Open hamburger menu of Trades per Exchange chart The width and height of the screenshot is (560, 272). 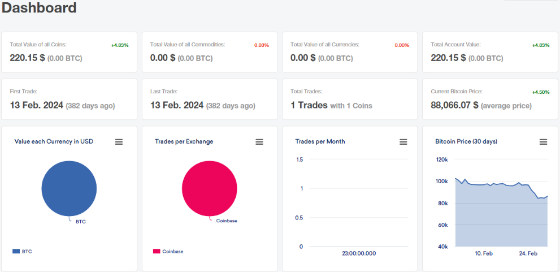(259, 142)
